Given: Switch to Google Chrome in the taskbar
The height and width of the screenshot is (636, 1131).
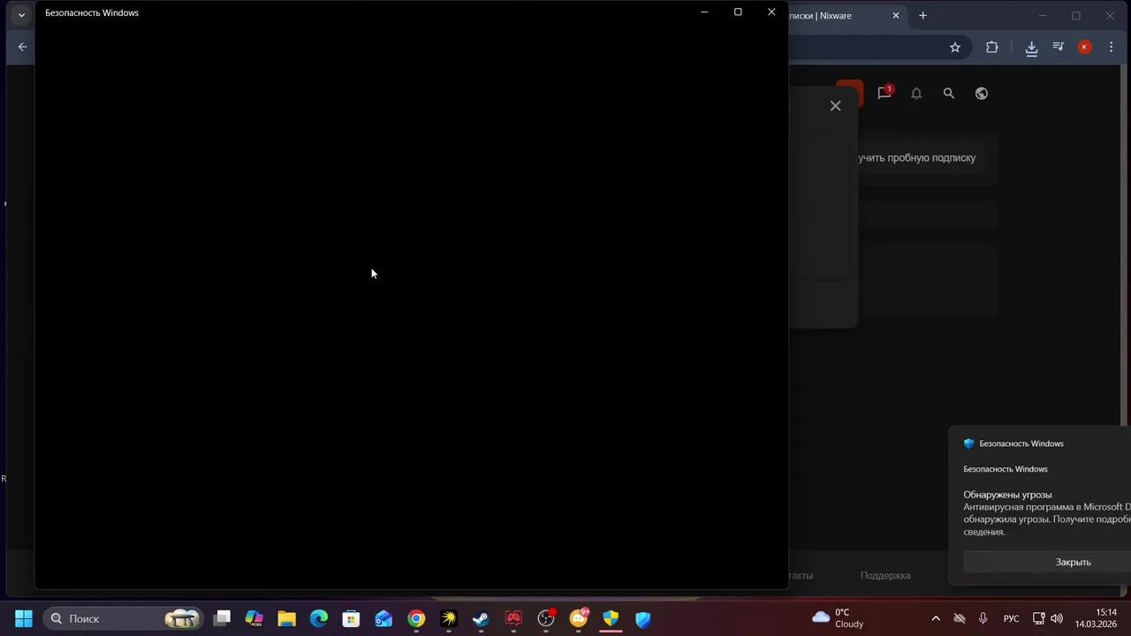Looking at the screenshot, I should (416, 618).
